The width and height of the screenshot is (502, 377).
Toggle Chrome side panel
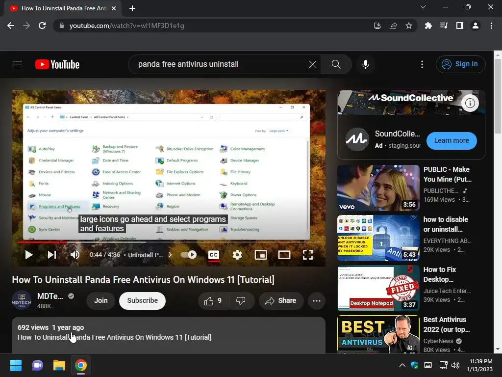point(460,26)
